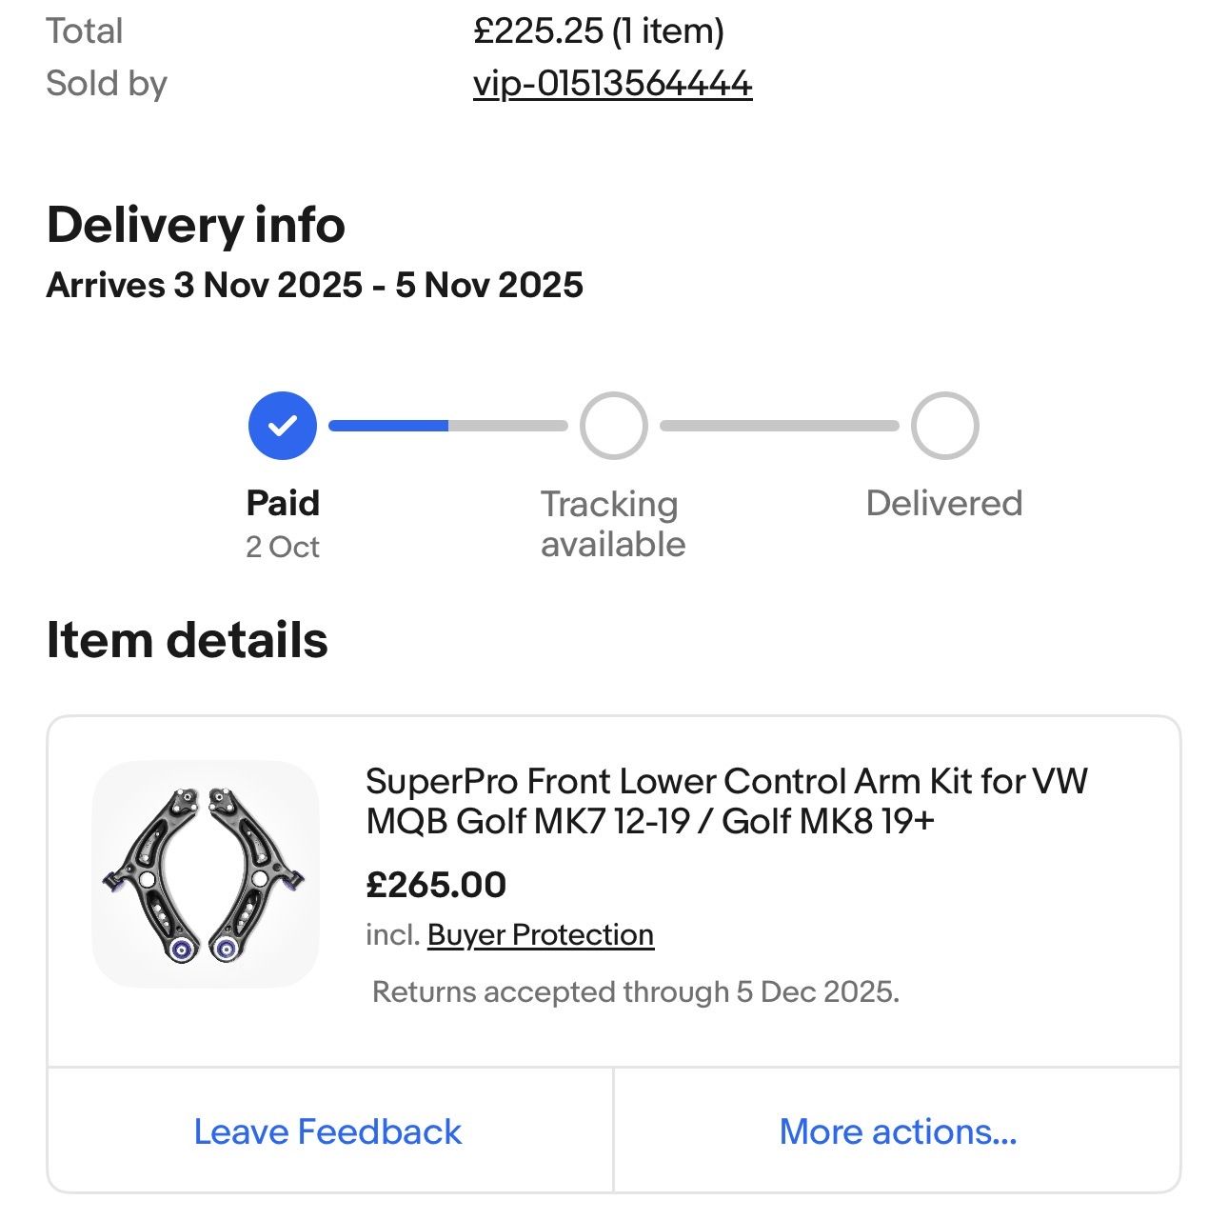Click the Arrives 3 Nov 2025 date range
Viewport: 1228px width, 1220px height.
314,285
